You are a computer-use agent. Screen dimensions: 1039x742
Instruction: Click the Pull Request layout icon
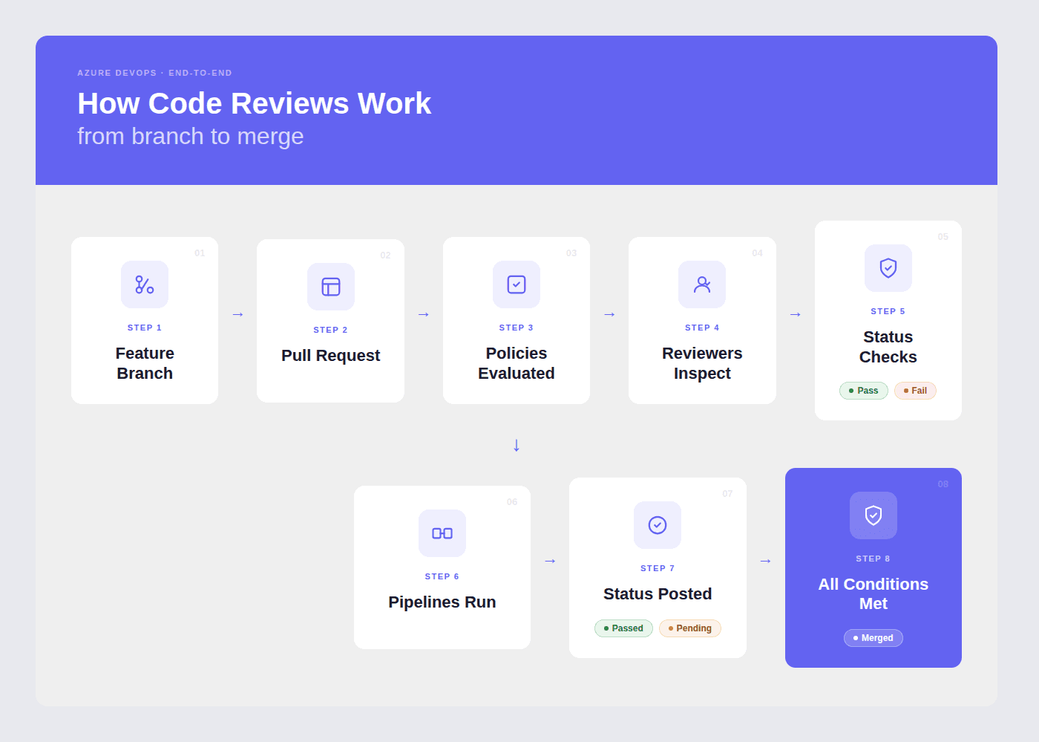331,287
